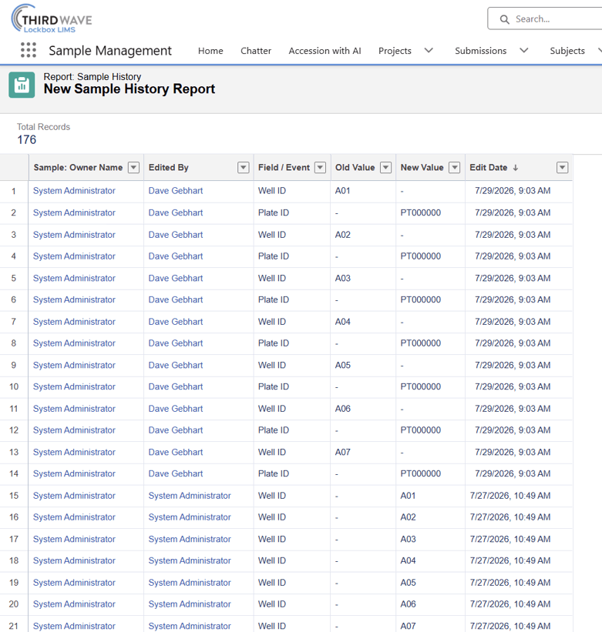Open the Subjects tab

[x=567, y=51]
